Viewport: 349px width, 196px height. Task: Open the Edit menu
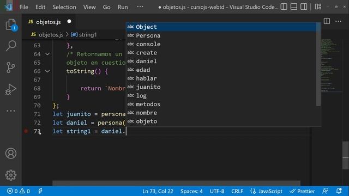pyautogui.click(x=40, y=7)
